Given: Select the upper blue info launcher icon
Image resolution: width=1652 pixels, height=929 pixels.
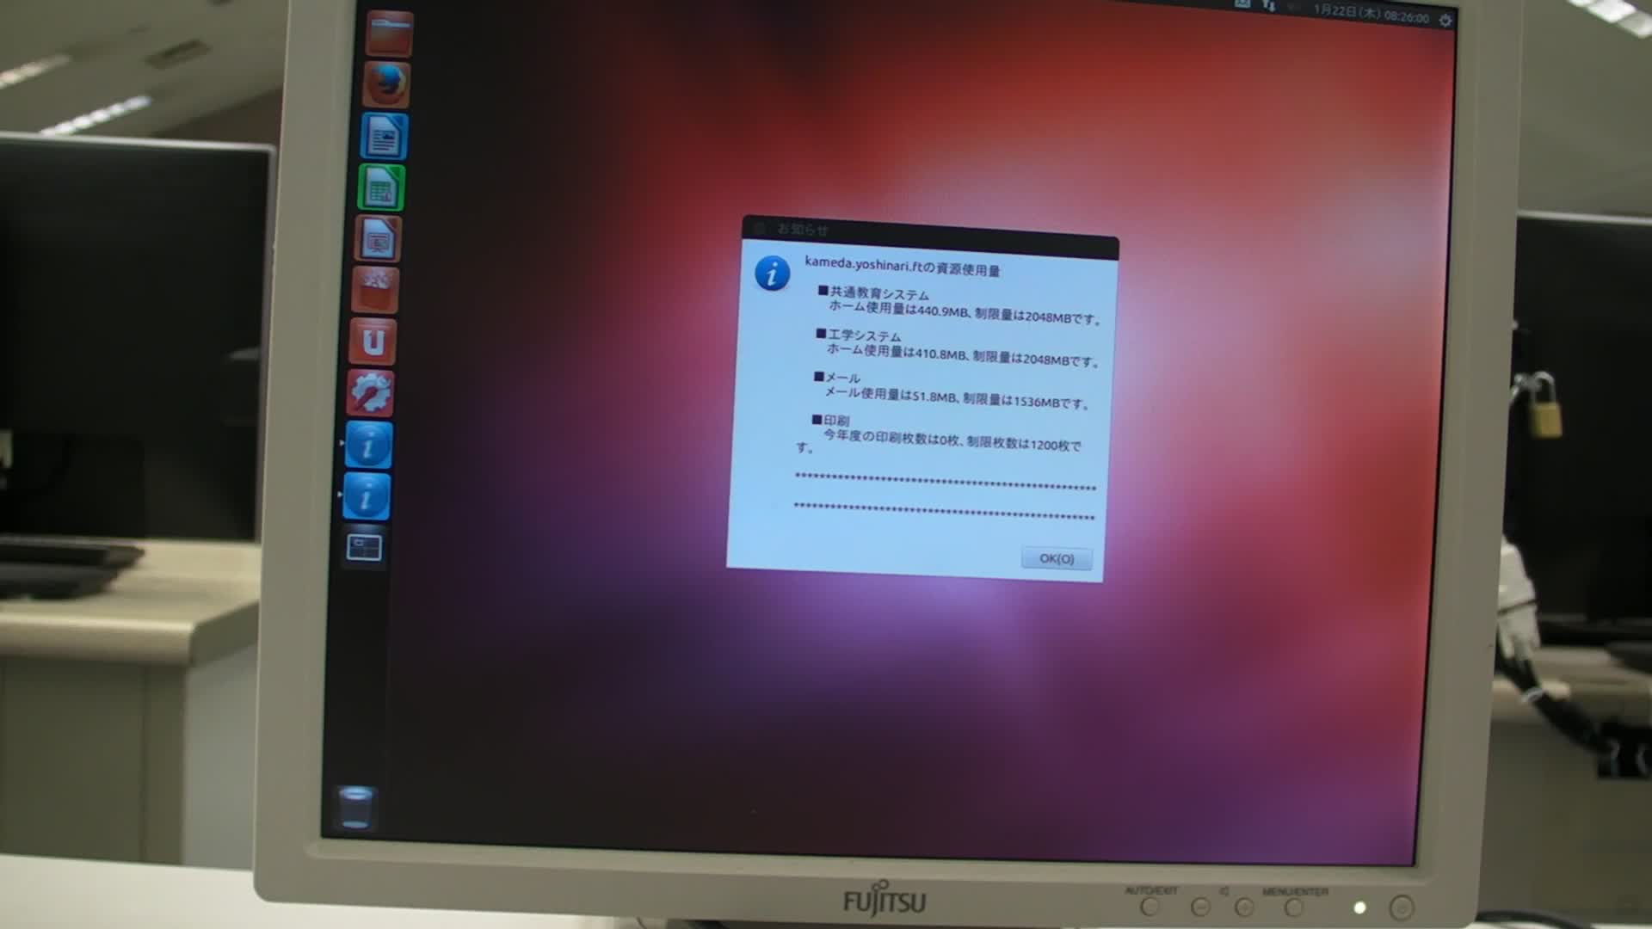Looking at the screenshot, I should (368, 445).
